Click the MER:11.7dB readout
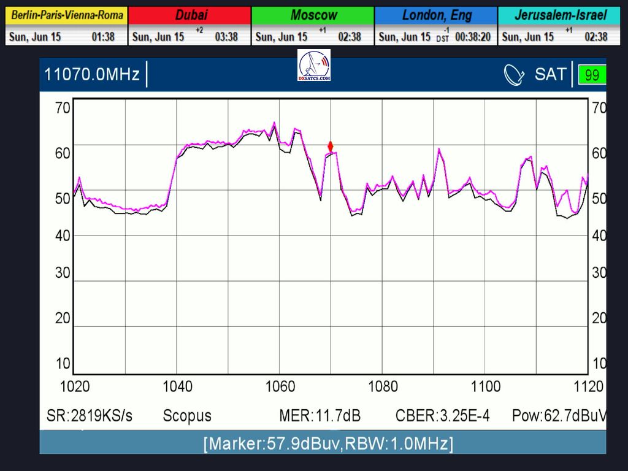 pyautogui.click(x=320, y=416)
